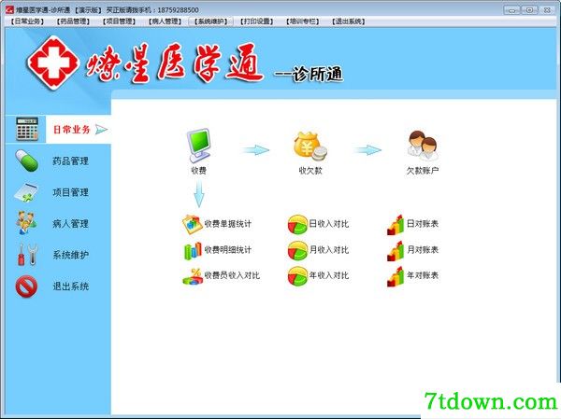561x419 pixels.
Task: Select 退出系统 in the sidebar
Action: click(x=70, y=286)
